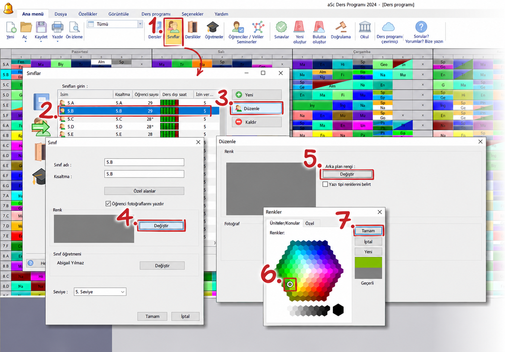Expand the Seviye dropdown
The height and width of the screenshot is (352, 505).
pos(100,292)
